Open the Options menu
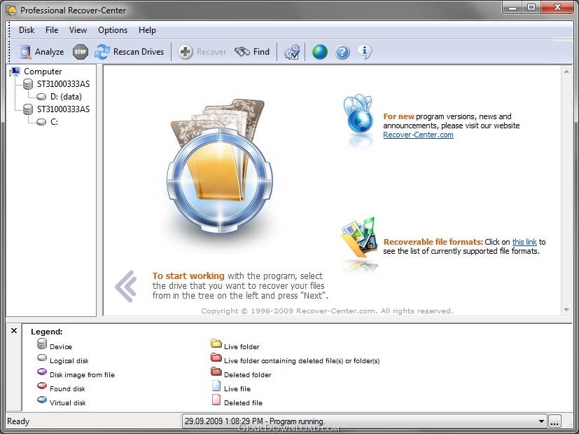The height and width of the screenshot is (434, 579). click(x=113, y=30)
